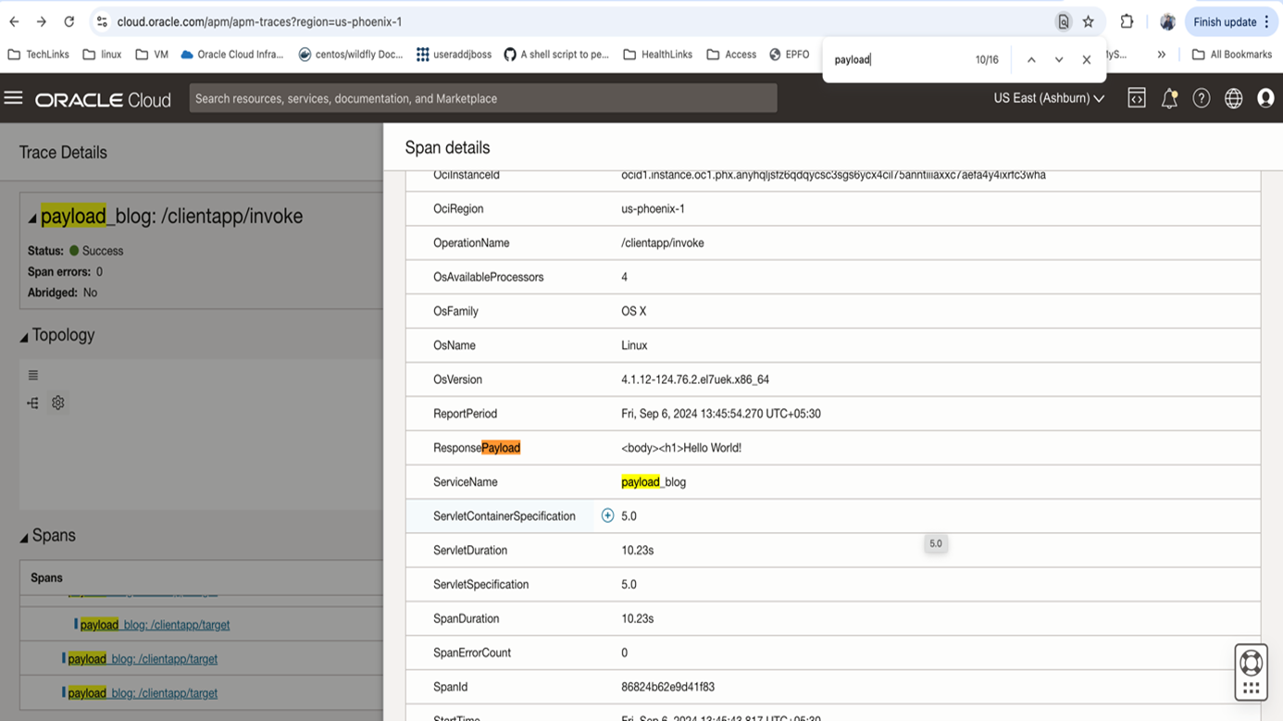The image size is (1283, 721).
Task: Open the last payload_blog: /clientapp/target span link
Action: [x=143, y=693]
